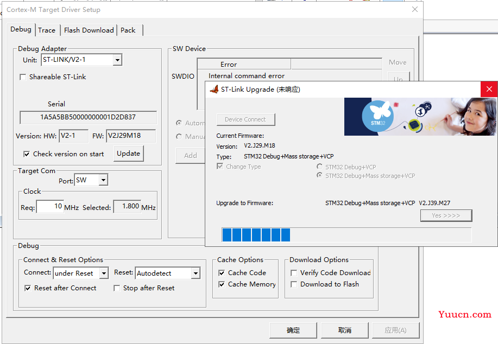
Task: Close the Cortex-M Target Driver Setup window
Action: pos(415,10)
